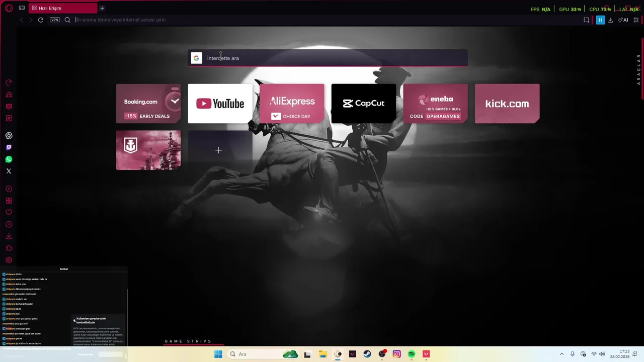Open the Player sidebar icon
This screenshot has height=362, width=644.
coord(9,189)
